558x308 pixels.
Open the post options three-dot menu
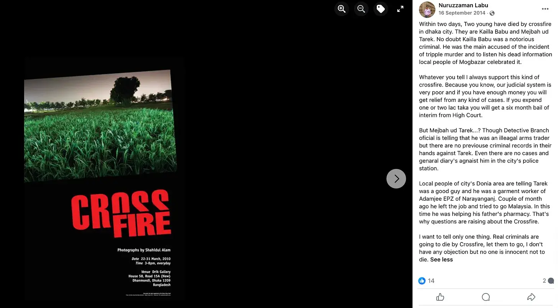coord(545,9)
